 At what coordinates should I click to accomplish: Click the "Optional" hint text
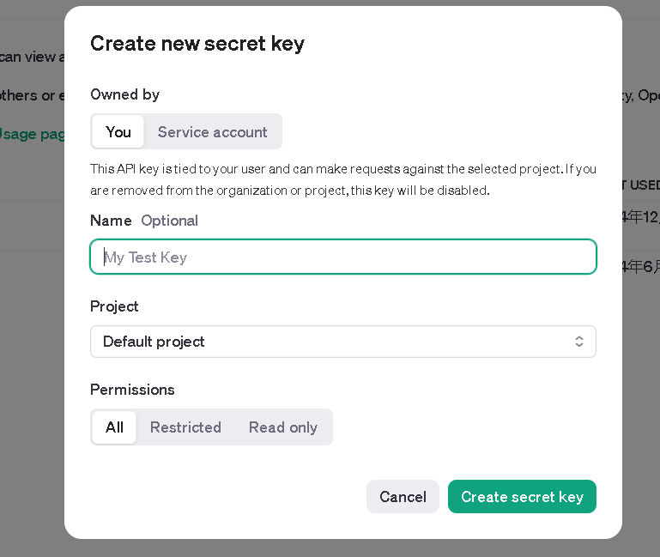coord(169,221)
